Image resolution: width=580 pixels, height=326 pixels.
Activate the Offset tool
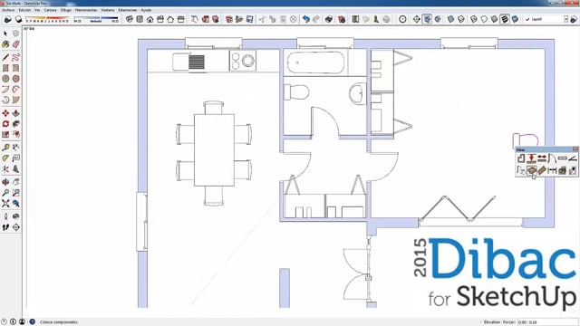(x=16, y=135)
